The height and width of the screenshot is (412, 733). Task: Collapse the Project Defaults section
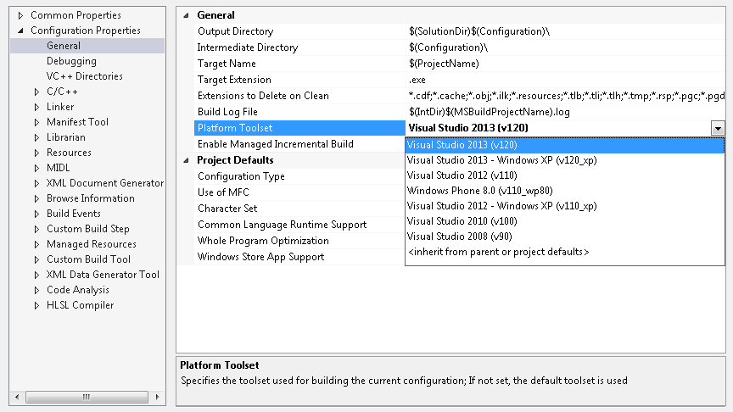(187, 160)
